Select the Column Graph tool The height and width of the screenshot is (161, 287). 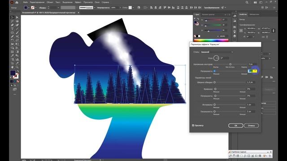coord(17,59)
